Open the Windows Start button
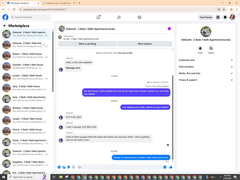 [3, 177]
